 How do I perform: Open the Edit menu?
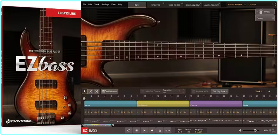[x=90, y=5]
